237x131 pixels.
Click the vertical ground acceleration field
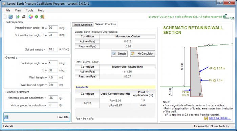(53, 105)
